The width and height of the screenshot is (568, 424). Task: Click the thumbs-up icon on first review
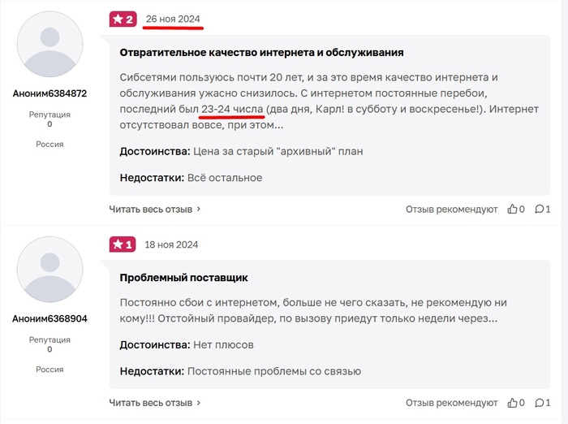pyautogui.click(x=512, y=209)
